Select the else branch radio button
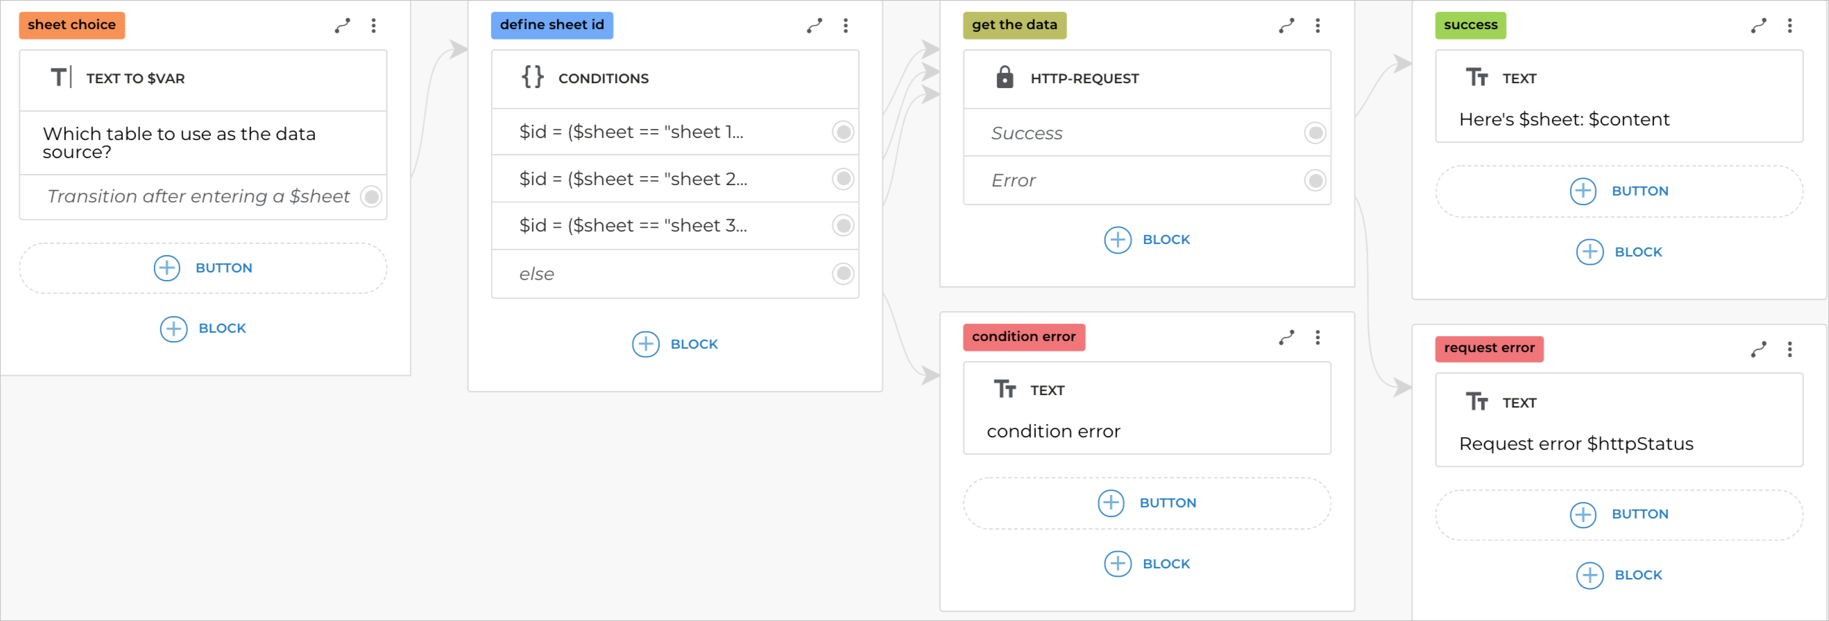This screenshot has height=621, width=1829. click(x=843, y=273)
